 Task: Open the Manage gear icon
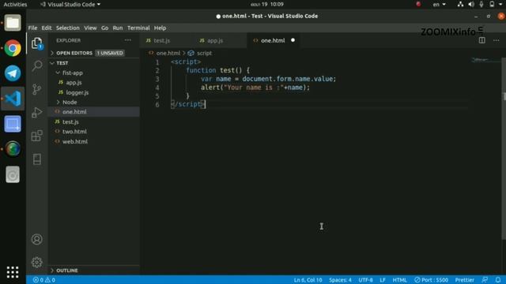[x=37, y=263]
